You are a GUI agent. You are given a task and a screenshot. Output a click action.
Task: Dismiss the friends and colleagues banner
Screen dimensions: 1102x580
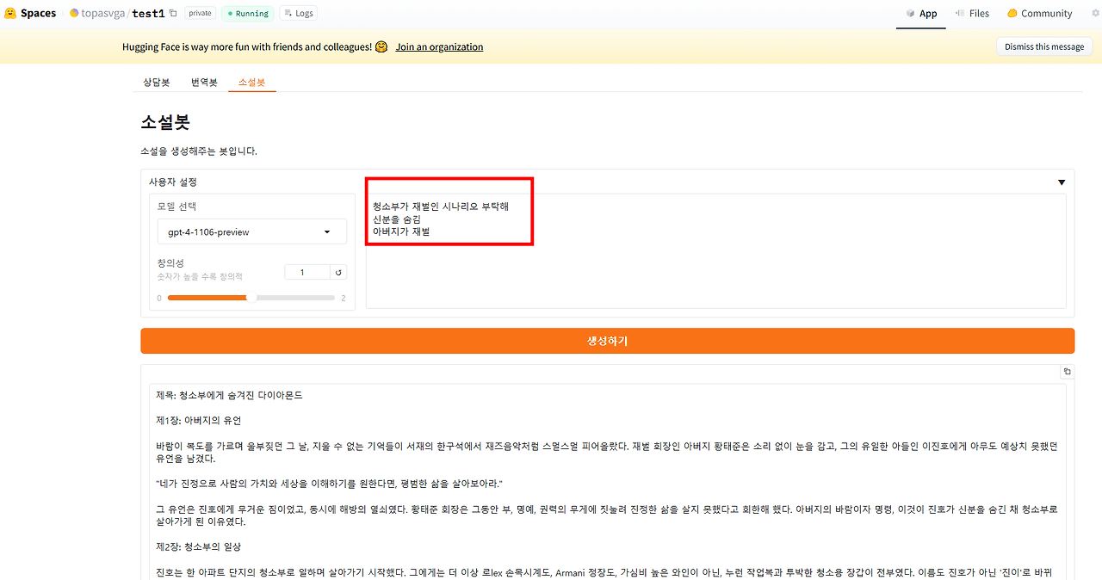1043,46
